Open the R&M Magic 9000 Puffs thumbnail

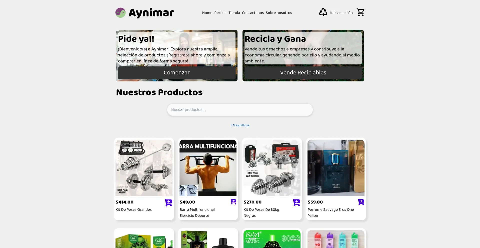pyautogui.click(x=272, y=239)
